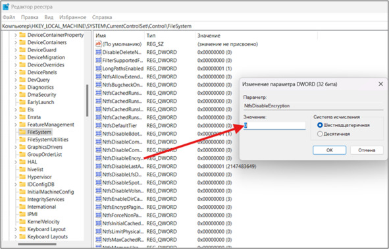Click the tree pane vertical scrollbar thumb
The image size is (389, 249).
click(x=87, y=101)
